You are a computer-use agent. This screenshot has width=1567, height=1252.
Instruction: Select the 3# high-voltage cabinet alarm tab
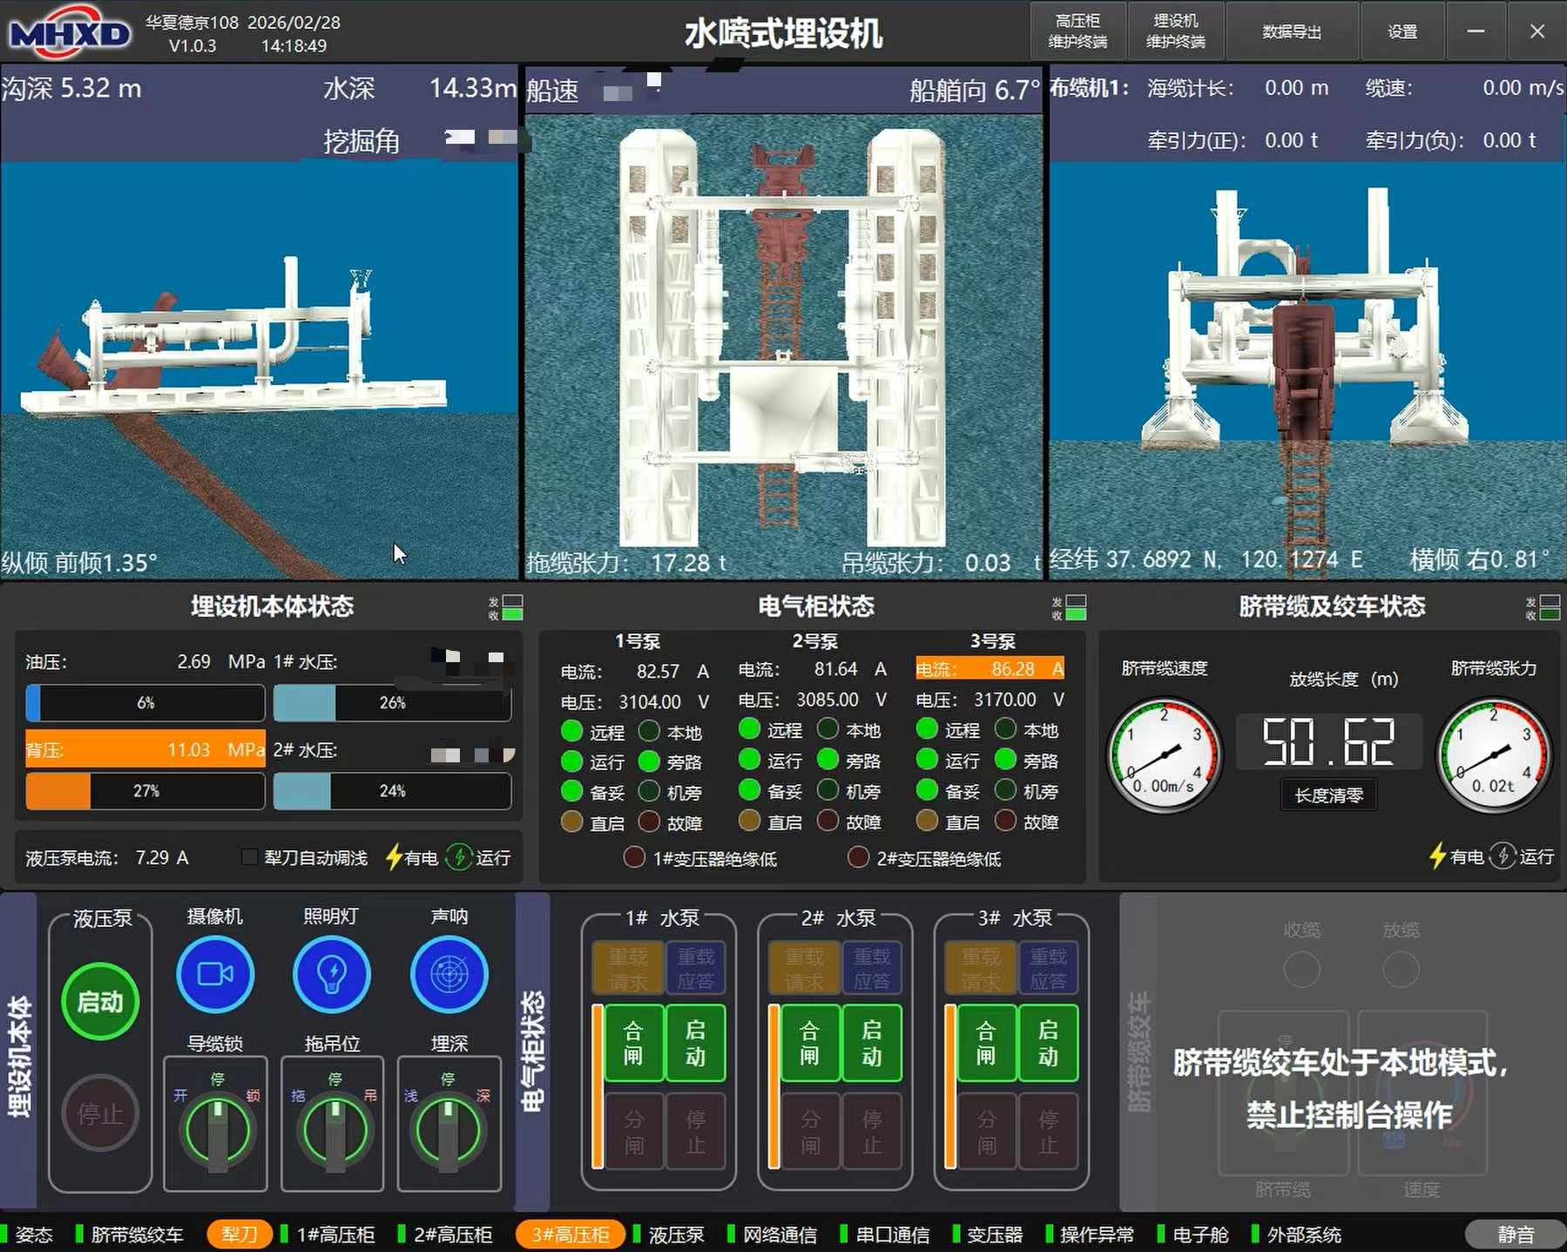[571, 1235]
